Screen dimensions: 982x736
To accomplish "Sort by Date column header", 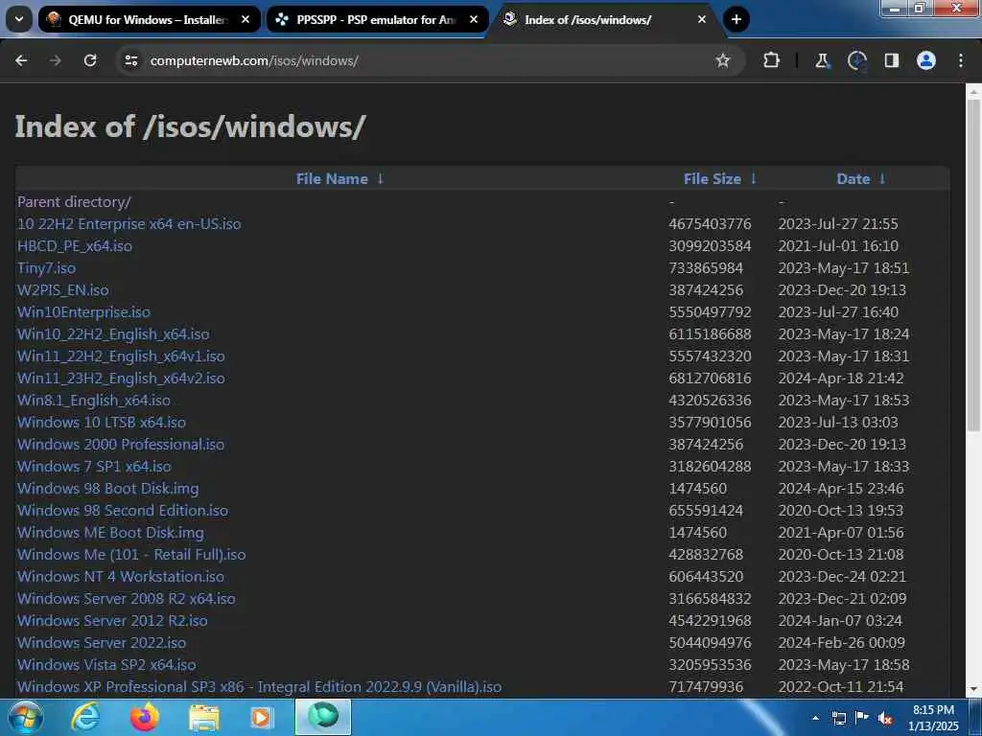I will point(853,179).
